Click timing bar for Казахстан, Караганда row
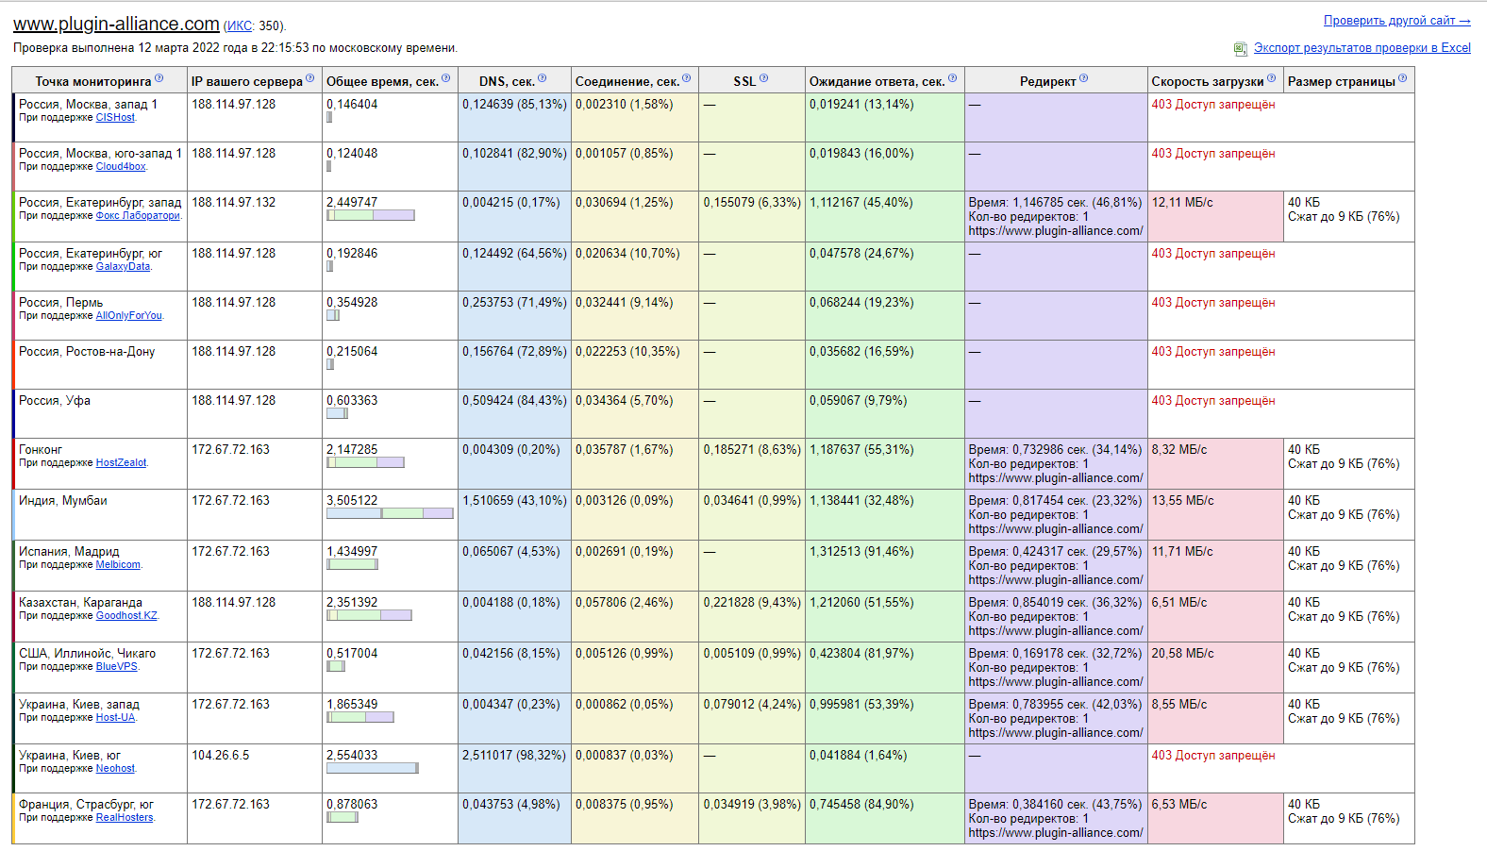The width and height of the screenshot is (1487, 851). tap(369, 615)
